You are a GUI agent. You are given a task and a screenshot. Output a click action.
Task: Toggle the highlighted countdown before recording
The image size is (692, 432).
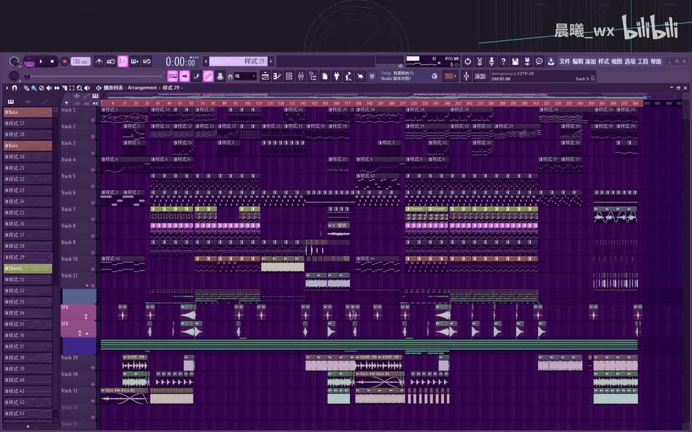click(123, 61)
